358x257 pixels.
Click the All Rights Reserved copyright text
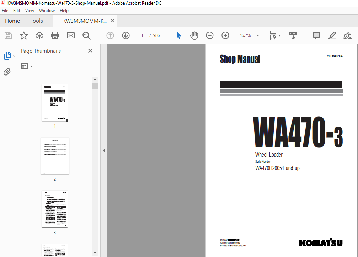pyautogui.click(x=230, y=243)
